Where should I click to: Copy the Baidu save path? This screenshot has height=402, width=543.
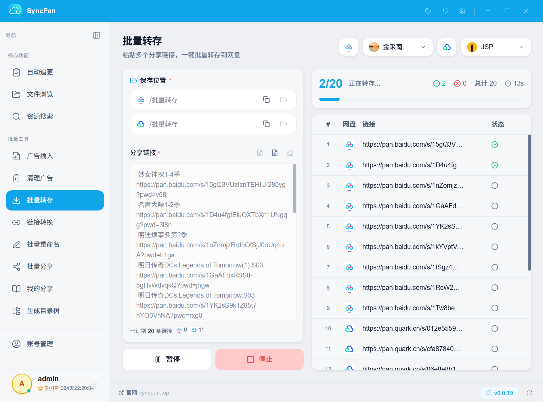point(266,100)
